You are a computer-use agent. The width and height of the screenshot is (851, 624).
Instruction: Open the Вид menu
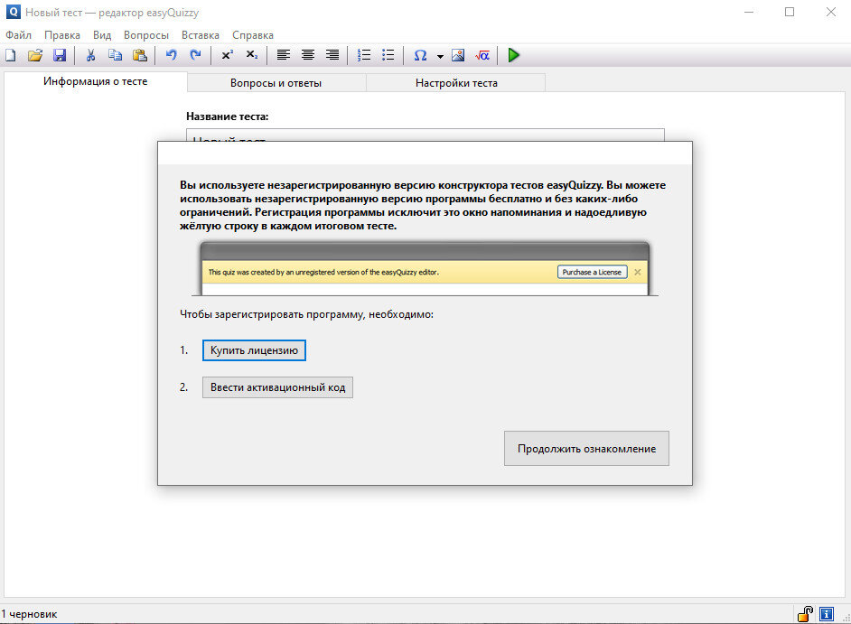(x=102, y=34)
